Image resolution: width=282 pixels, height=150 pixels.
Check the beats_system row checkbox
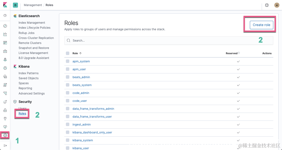(x=68, y=85)
